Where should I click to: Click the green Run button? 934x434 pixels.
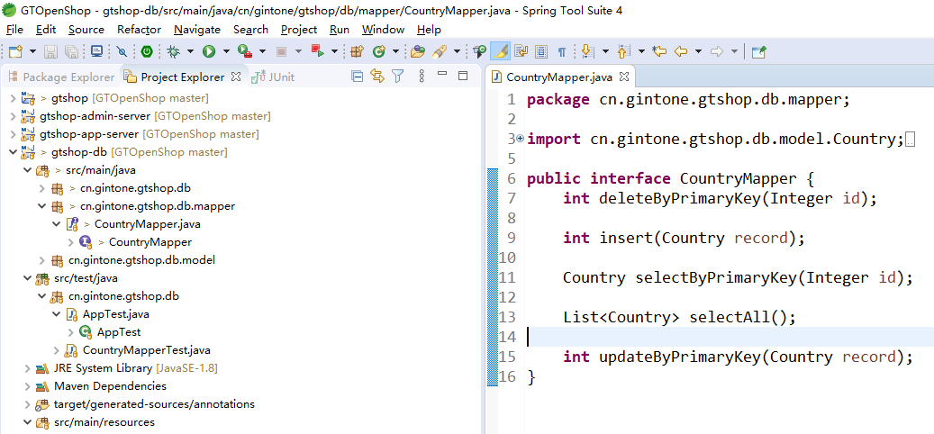pyautogui.click(x=208, y=52)
